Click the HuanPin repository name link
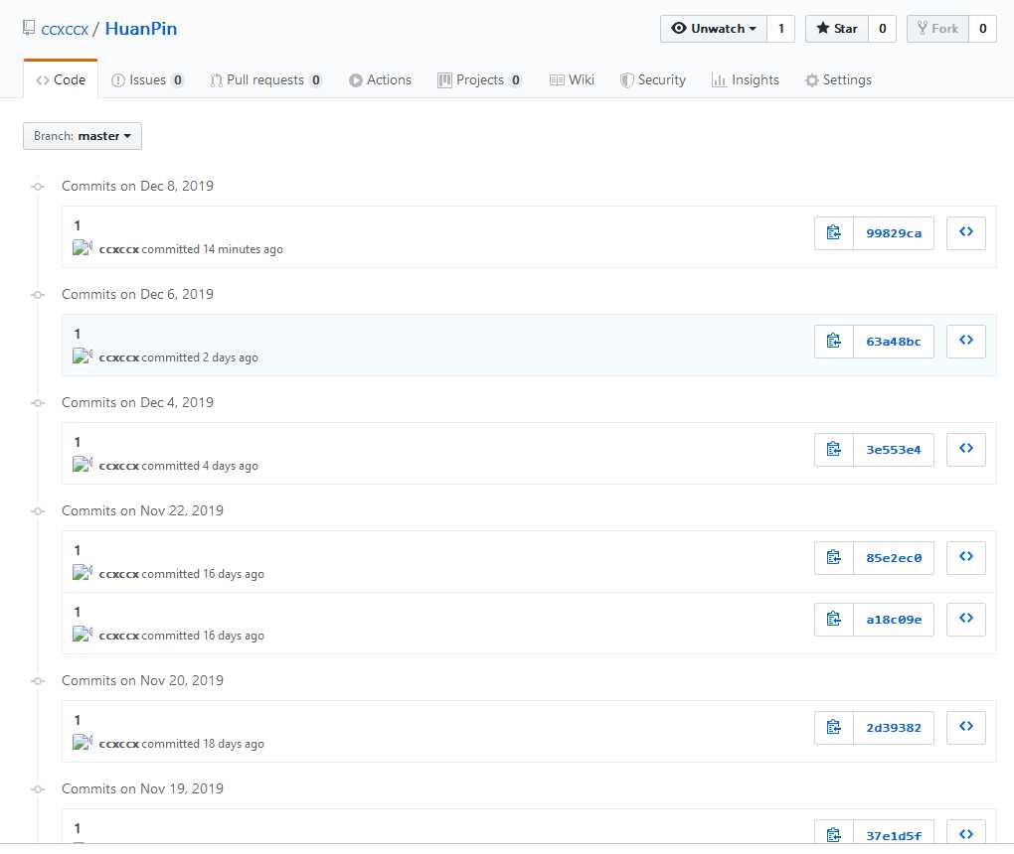Image resolution: width=1014 pixels, height=854 pixels. 141,29
